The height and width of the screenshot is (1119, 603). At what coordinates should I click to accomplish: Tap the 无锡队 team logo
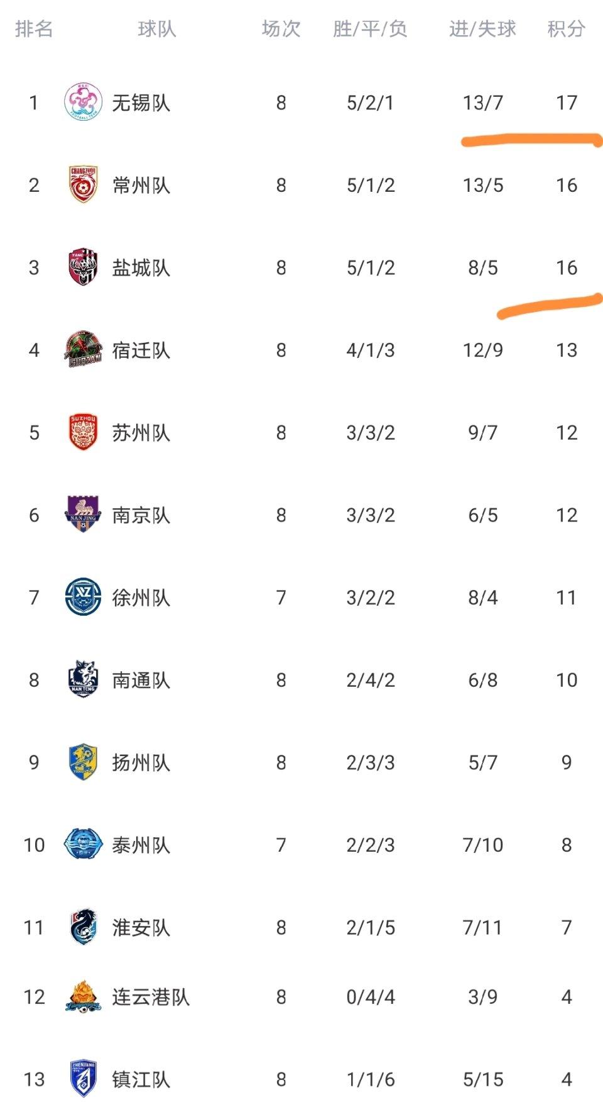84,103
